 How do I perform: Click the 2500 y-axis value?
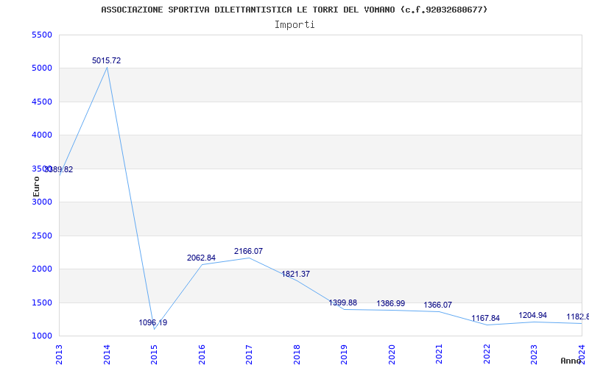pos(42,236)
